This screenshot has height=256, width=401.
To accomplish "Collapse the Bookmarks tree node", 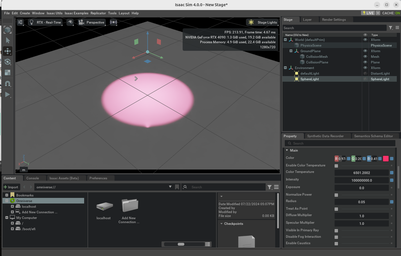I will tap(7, 195).
